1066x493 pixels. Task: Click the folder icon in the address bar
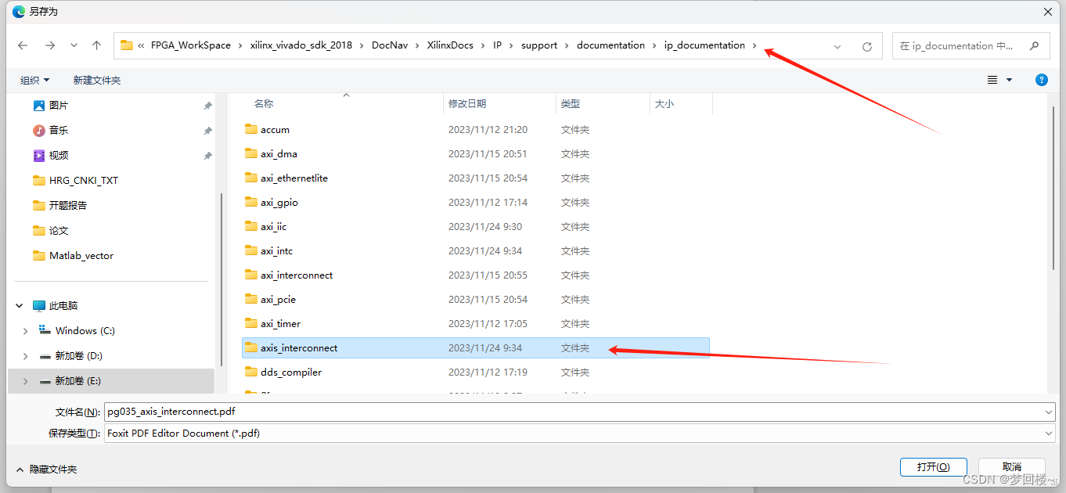pos(126,45)
